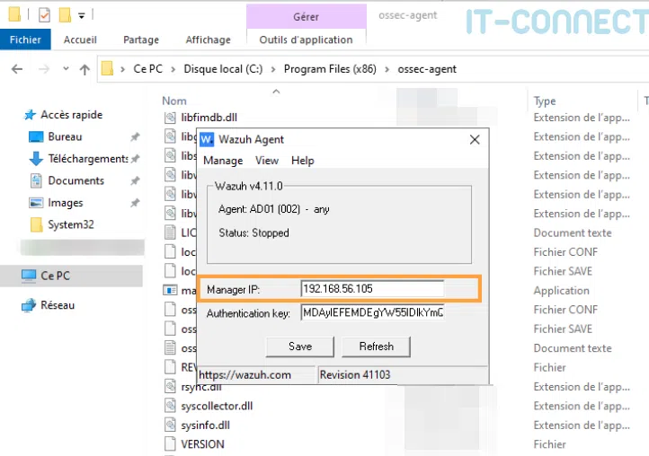Screen dimensions: 649x456
Task: Select Réseau in navigation pane
Action: tap(58, 305)
